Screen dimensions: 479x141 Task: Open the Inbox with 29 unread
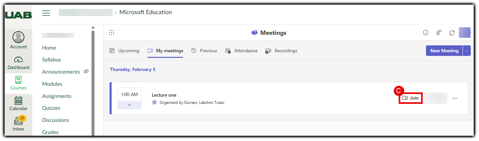pos(18,124)
